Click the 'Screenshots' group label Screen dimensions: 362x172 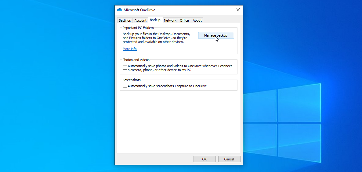coord(132,80)
